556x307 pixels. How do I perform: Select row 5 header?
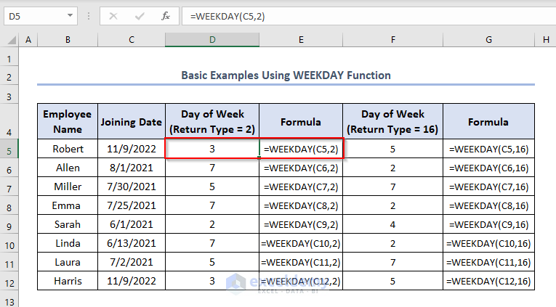[9, 150]
